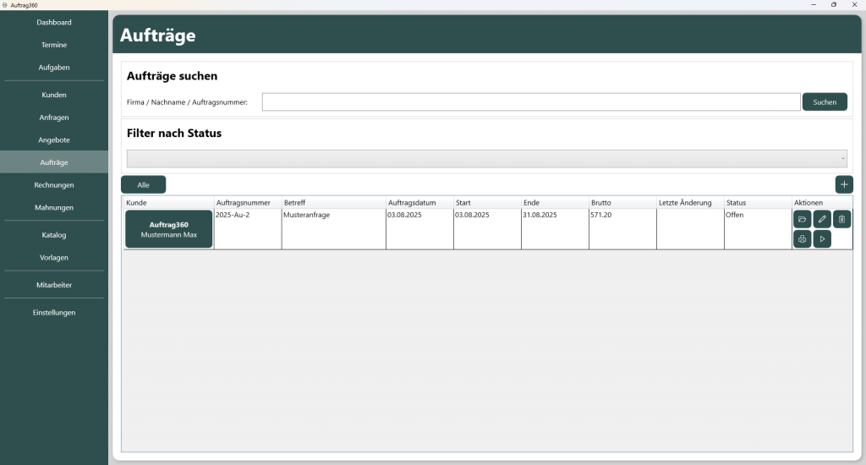Delete the order using trash icon
866x465 pixels.
tap(841, 220)
